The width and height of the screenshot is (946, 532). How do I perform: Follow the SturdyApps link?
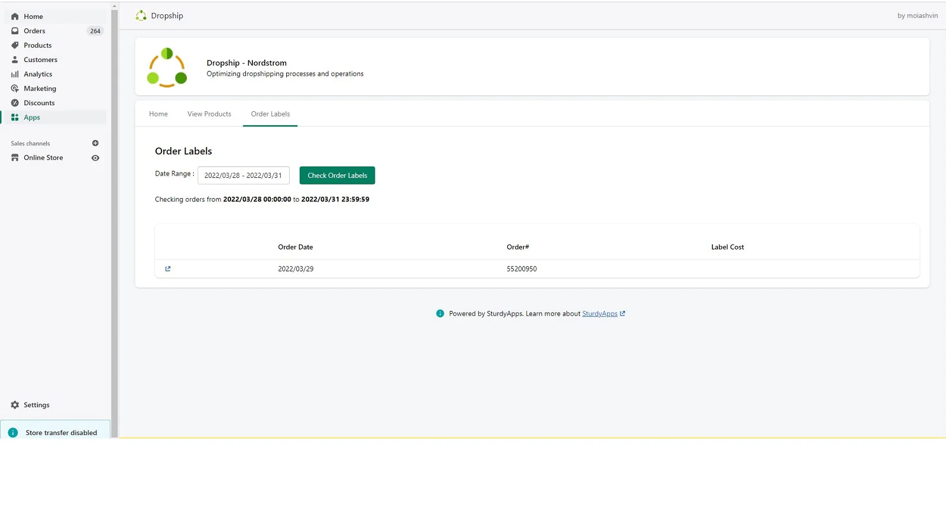tap(600, 314)
